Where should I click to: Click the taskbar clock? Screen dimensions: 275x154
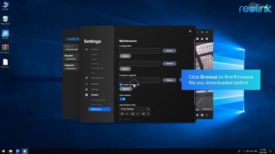pyautogui.click(x=263, y=151)
